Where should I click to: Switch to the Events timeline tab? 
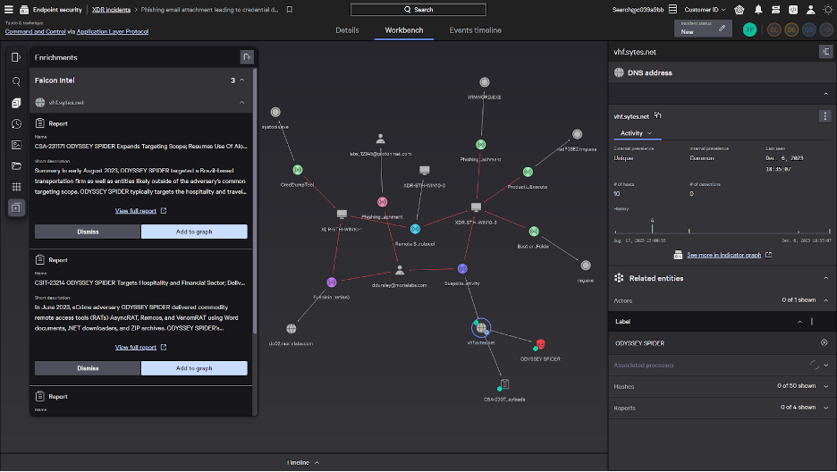(x=475, y=30)
